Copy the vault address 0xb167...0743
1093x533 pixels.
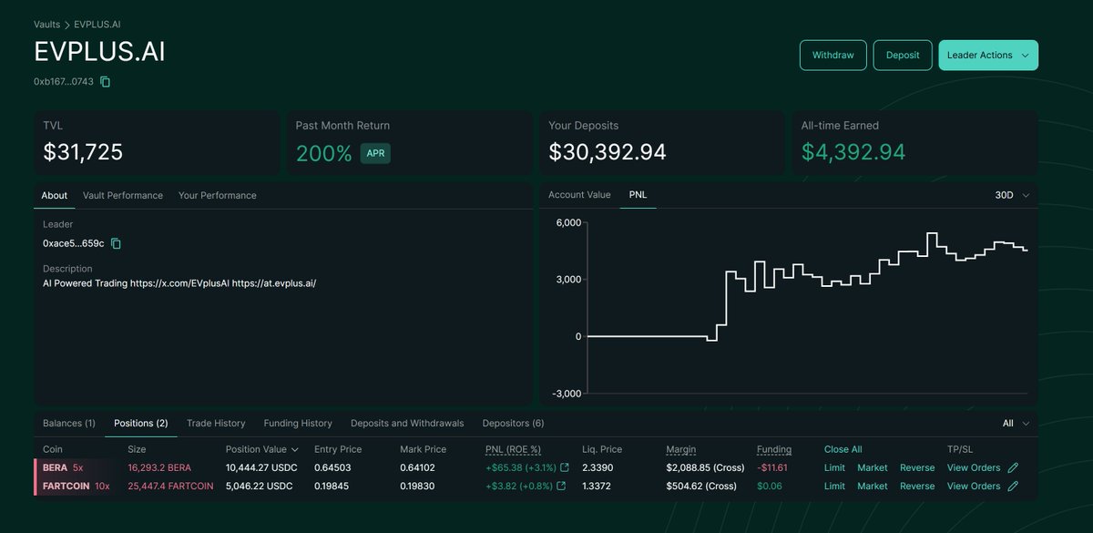105,81
